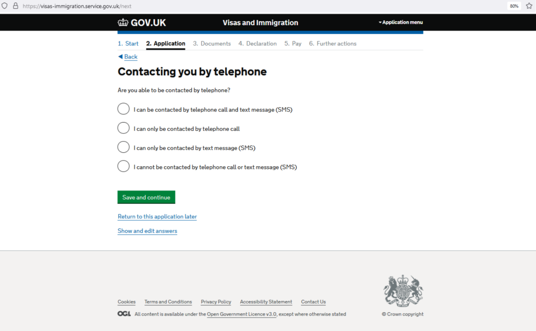This screenshot has height=331, width=536.
Task: Open Return to this application later link
Action: pyautogui.click(x=157, y=216)
